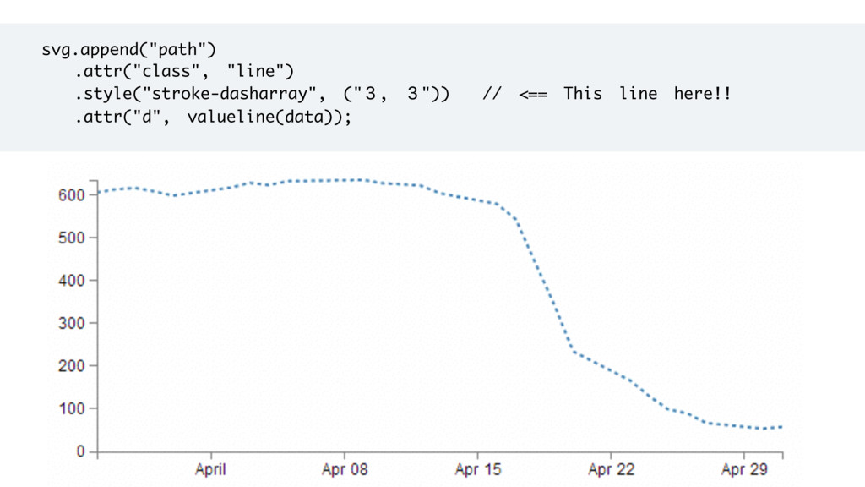The width and height of the screenshot is (865, 487).
Task: Click the dotted line's starting point near 600
Action: click(99, 192)
